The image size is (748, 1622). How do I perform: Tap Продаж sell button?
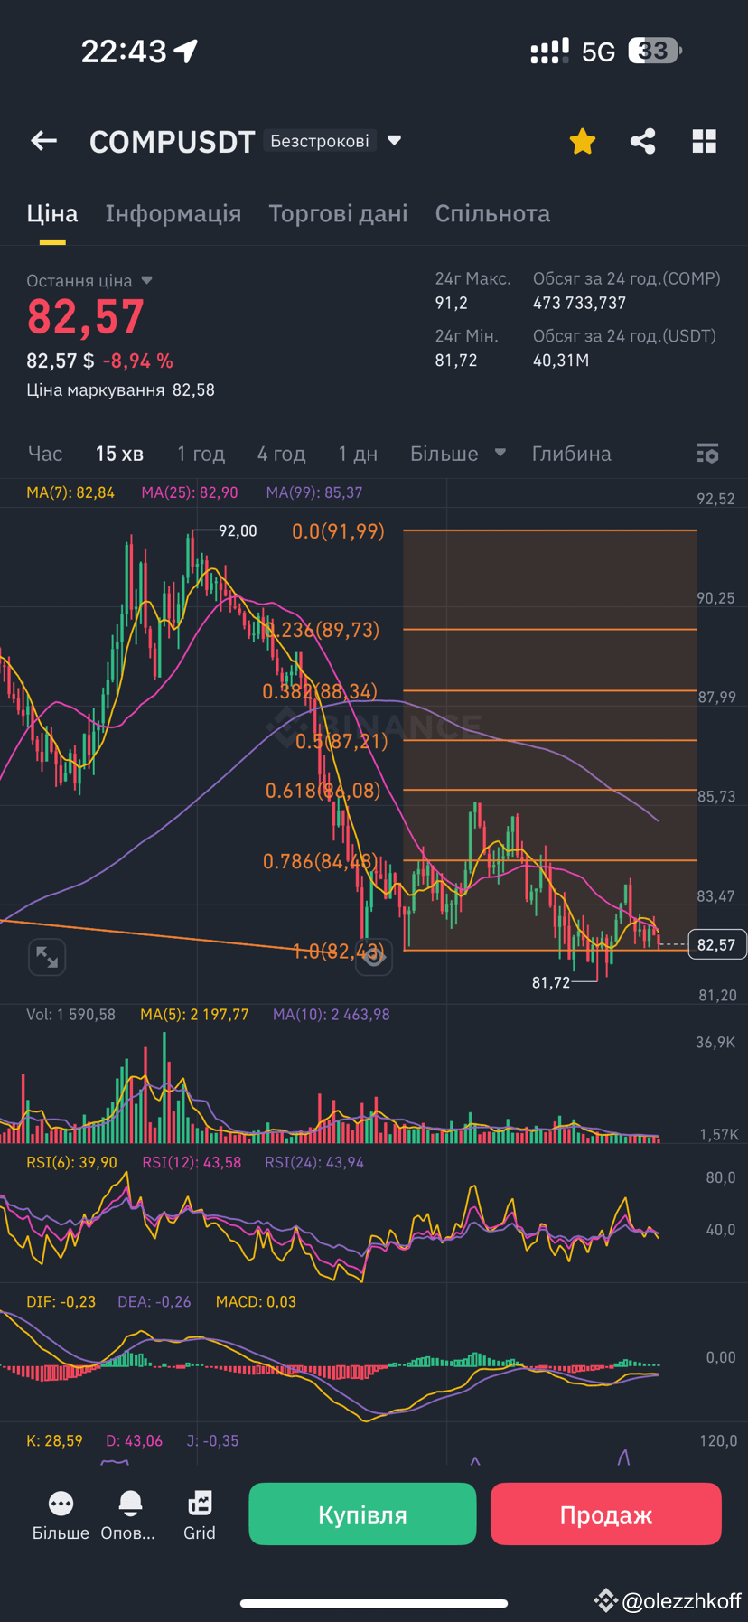pyautogui.click(x=605, y=1514)
